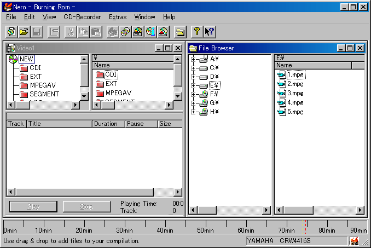Select the NEW disc root in Video1 tree

click(x=26, y=59)
